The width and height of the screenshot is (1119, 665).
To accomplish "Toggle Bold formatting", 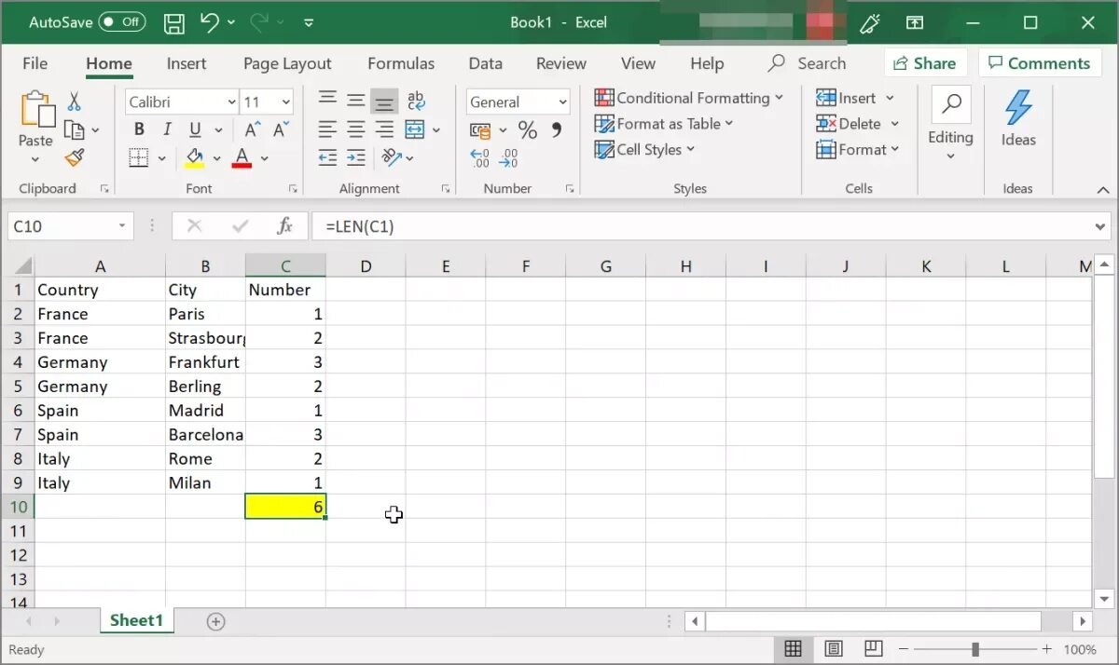I will tap(139, 129).
